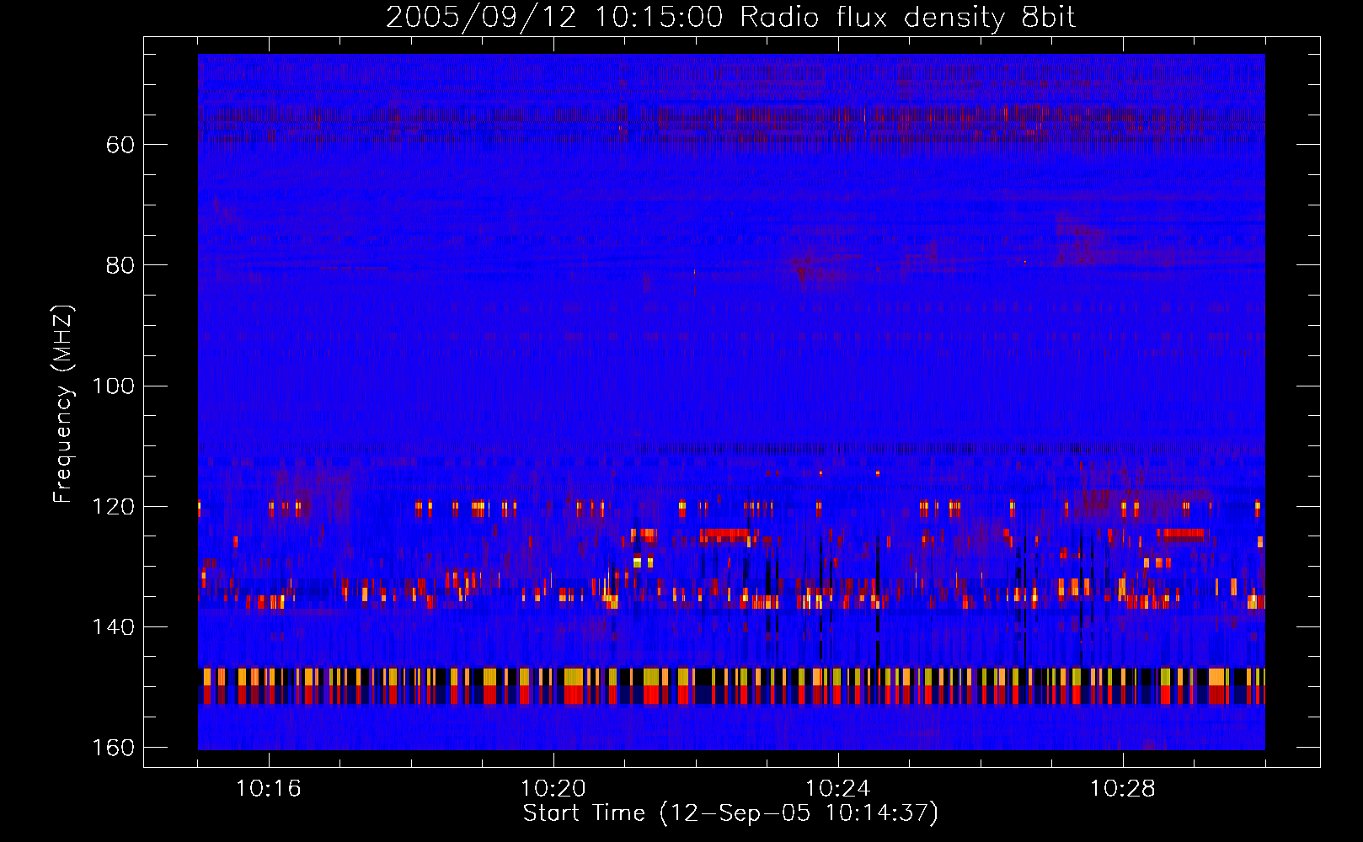1363x842 pixels.
Task: Click the plot title '2005/09/12 10:15:00 Radio flux density 8bit'
Action: pos(730,17)
